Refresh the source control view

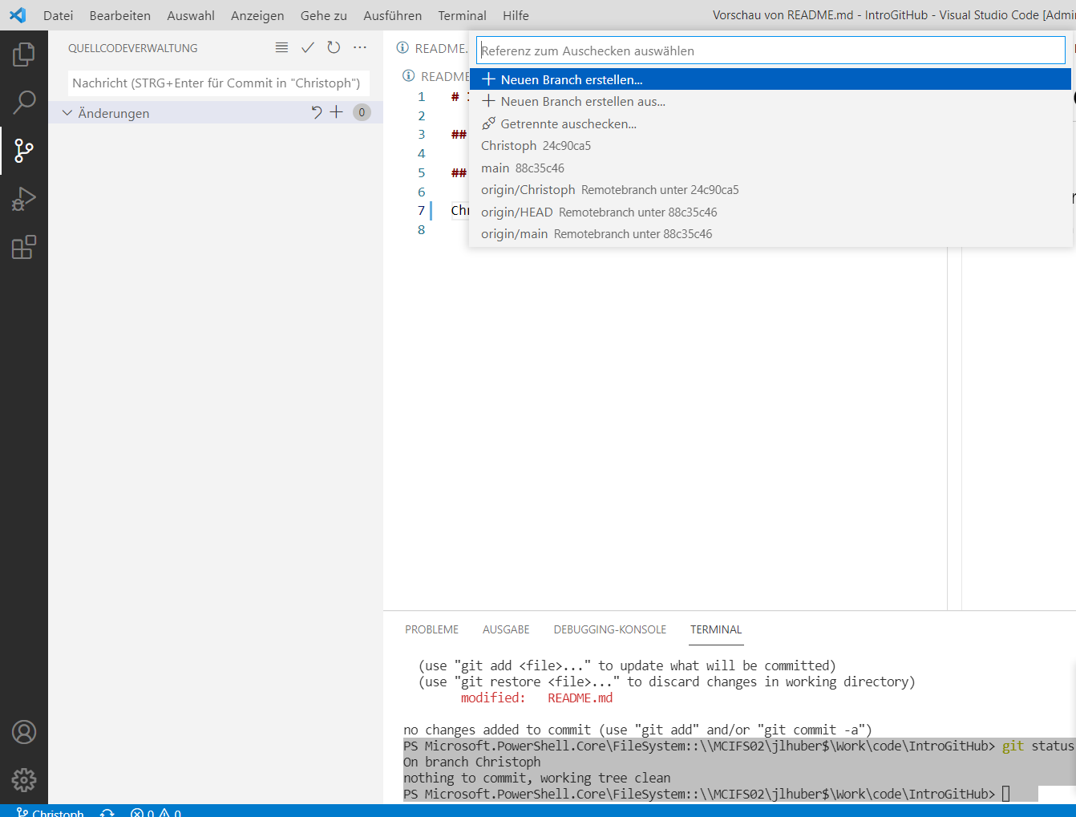(x=334, y=48)
